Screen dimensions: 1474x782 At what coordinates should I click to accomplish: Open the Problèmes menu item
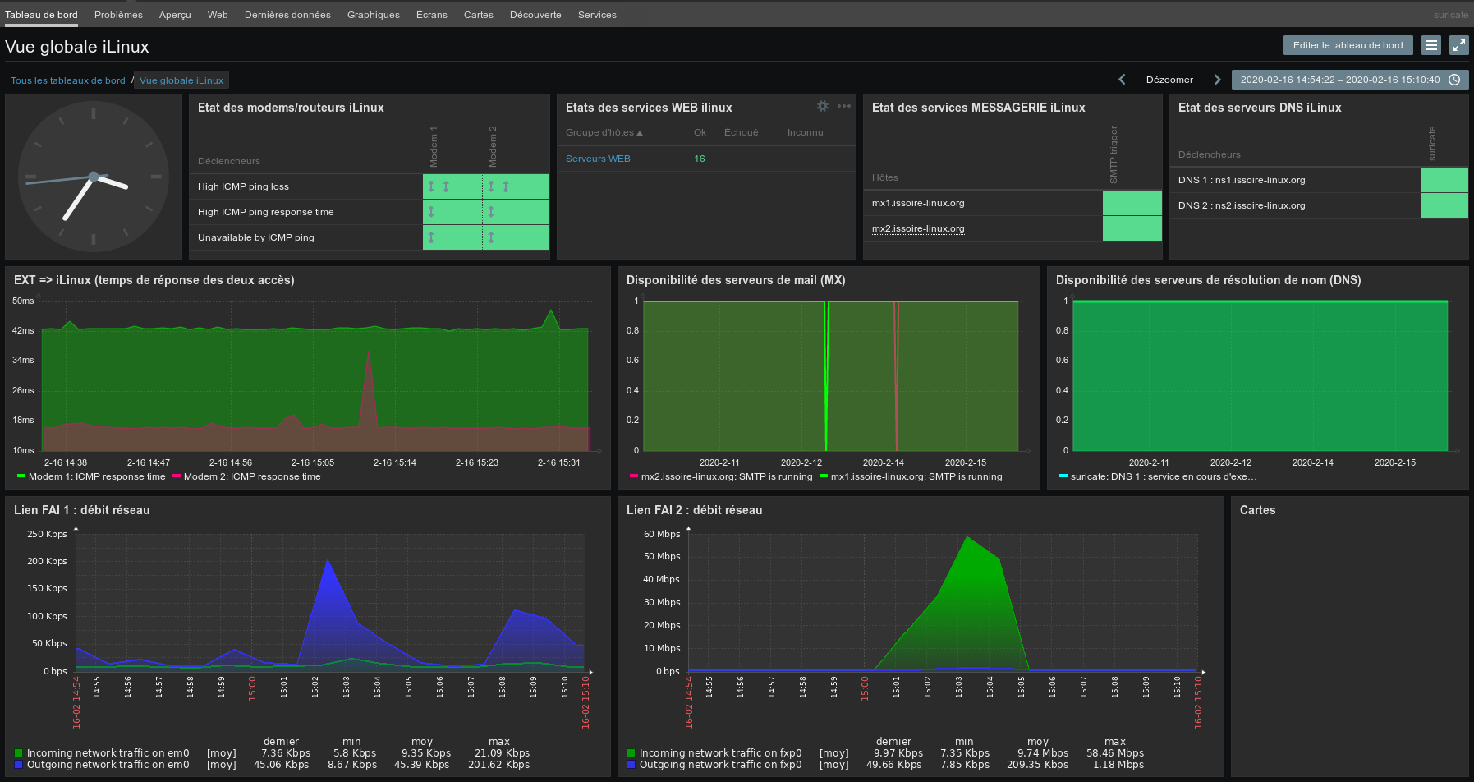coord(118,15)
